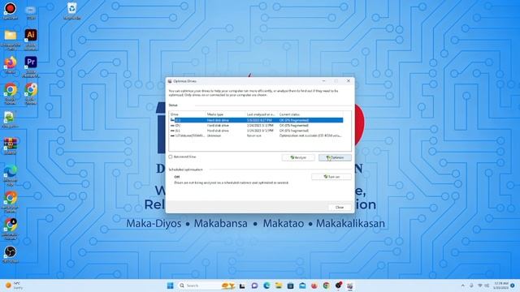Click the 'Never run' cell
The image size is (520, 292).
pyautogui.click(x=254, y=135)
